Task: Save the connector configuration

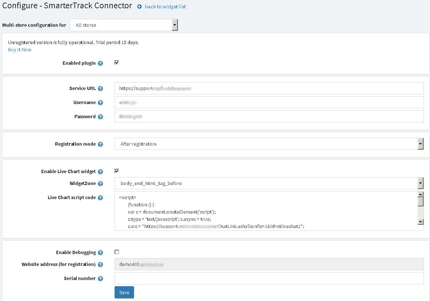Action: [x=124, y=292]
